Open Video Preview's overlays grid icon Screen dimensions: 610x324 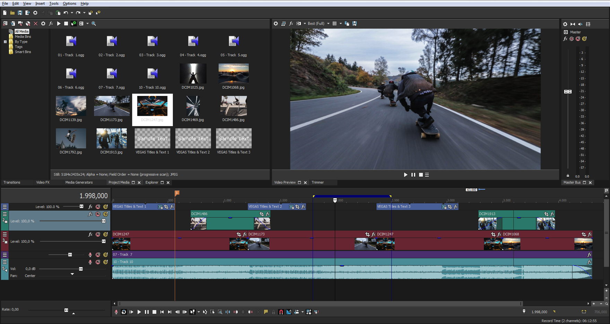point(334,24)
